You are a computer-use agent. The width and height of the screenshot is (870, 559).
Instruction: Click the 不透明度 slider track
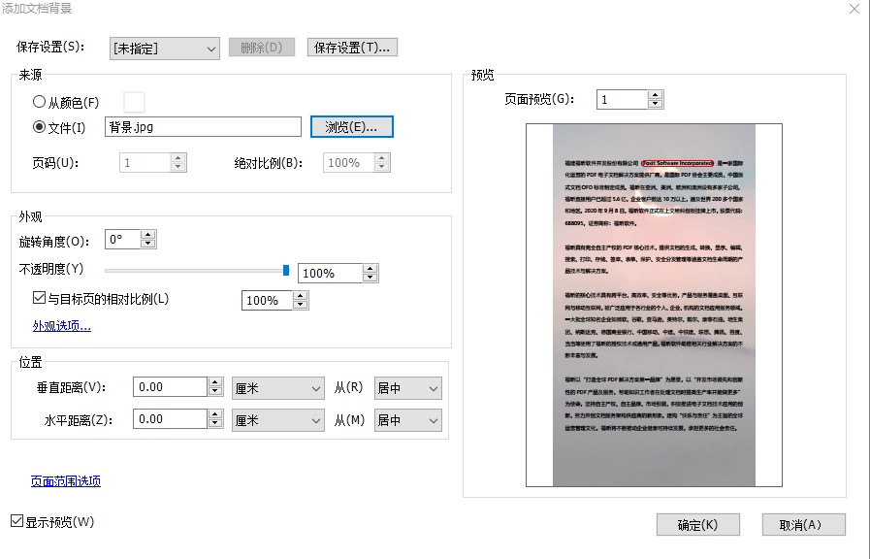pos(194,270)
